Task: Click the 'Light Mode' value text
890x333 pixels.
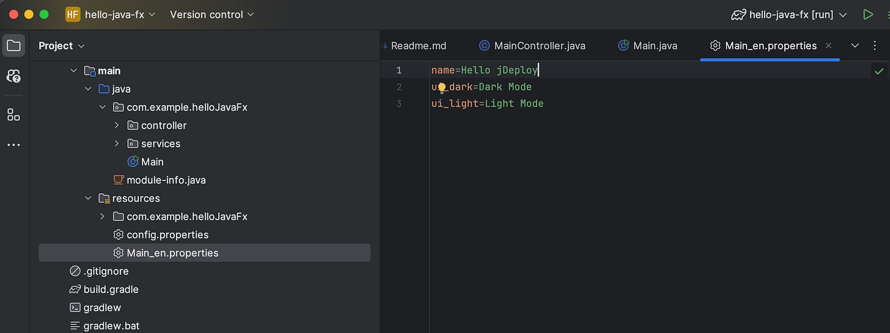Action: click(x=514, y=104)
